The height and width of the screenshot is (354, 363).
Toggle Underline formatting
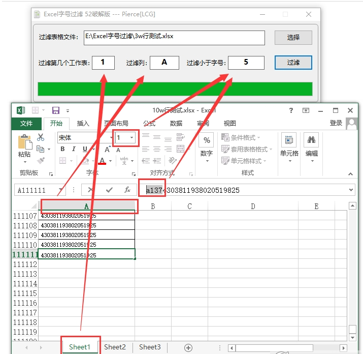click(85, 149)
